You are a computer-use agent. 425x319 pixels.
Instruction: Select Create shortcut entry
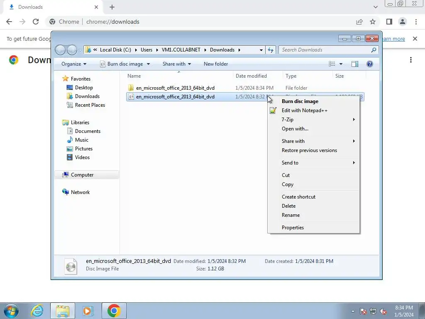pos(298,197)
